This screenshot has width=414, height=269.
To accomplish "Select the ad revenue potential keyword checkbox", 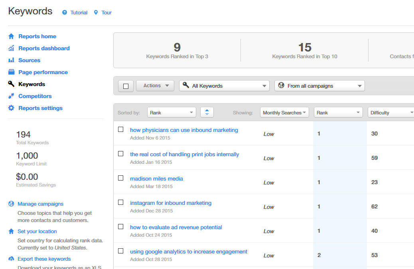I will point(121,226).
